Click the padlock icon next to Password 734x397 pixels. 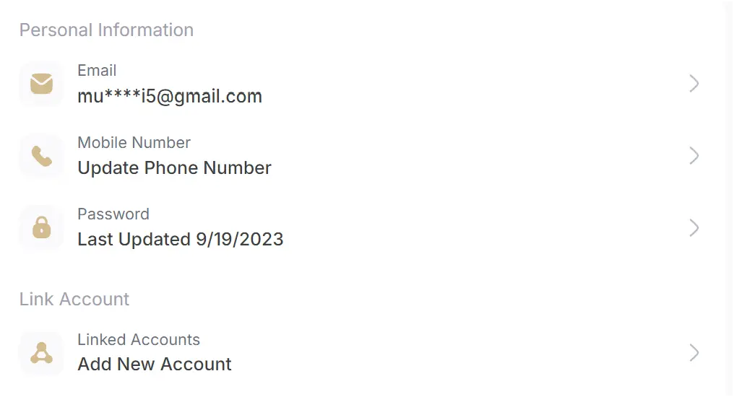[x=42, y=228]
